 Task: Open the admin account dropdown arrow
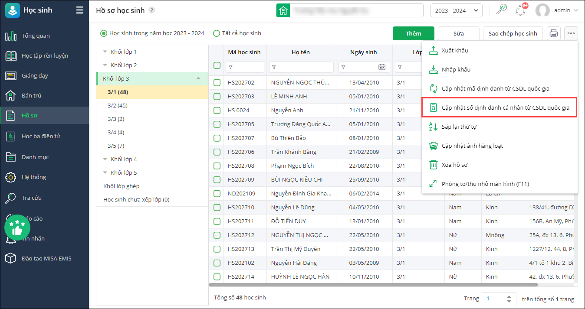(x=576, y=10)
